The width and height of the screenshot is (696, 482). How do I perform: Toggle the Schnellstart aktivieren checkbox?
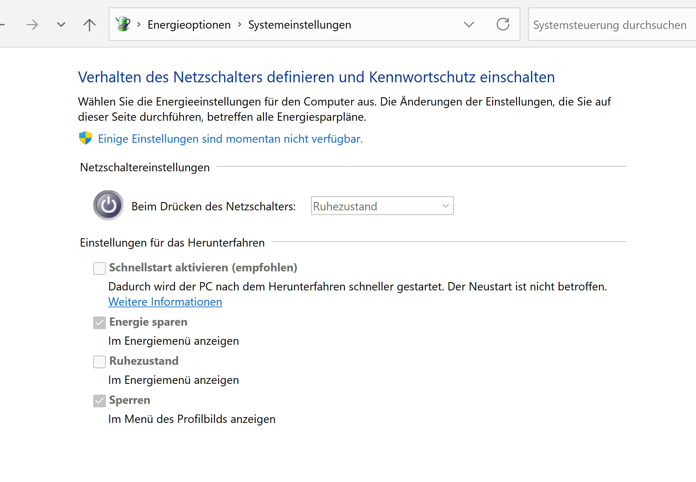[100, 268]
